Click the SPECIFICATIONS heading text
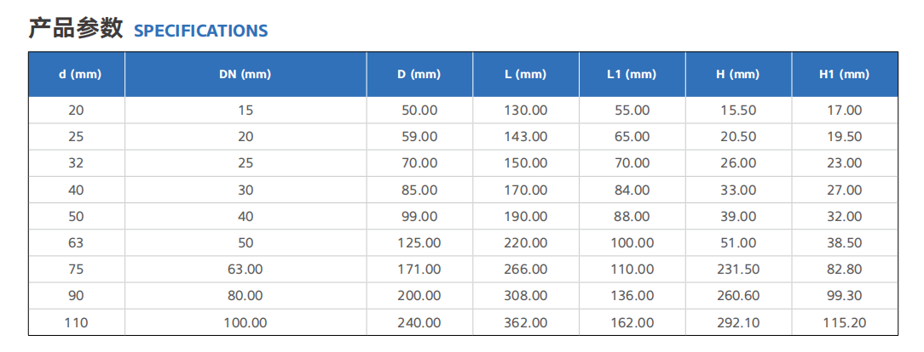This screenshot has height=352, width=924. coord(201,31)
